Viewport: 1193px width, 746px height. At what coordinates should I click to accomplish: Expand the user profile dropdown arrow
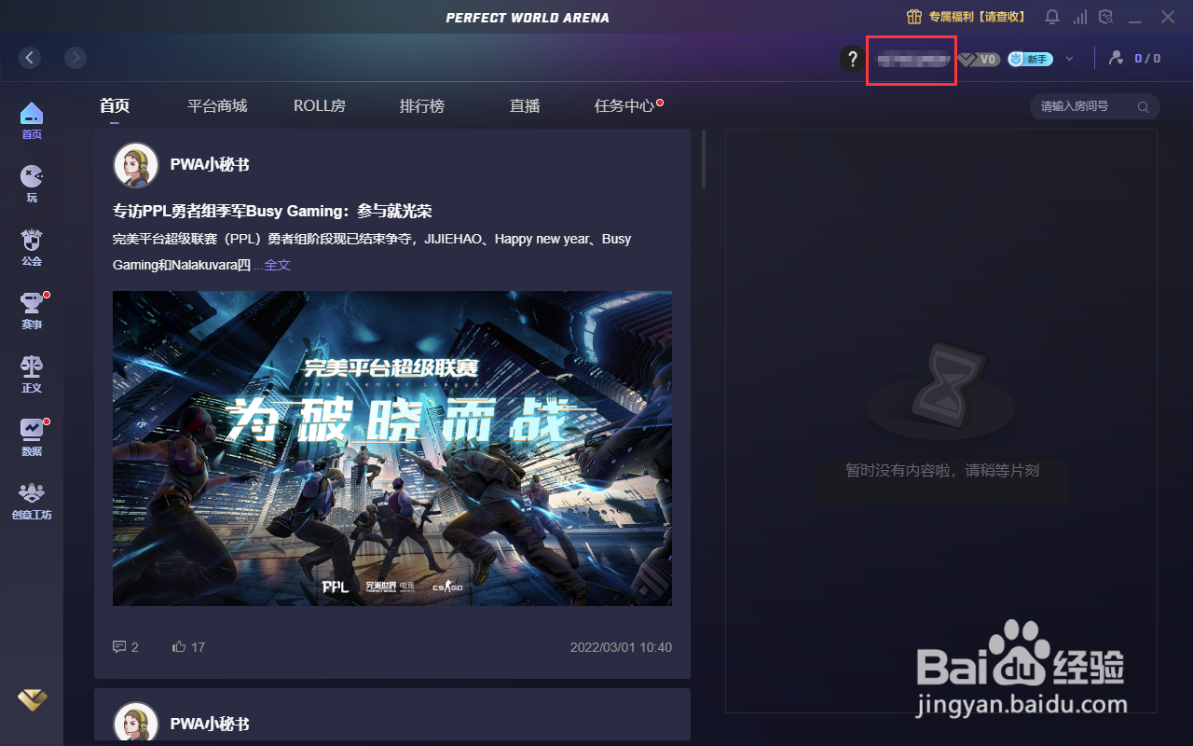pyautogui.click(x=1069, y=59)
